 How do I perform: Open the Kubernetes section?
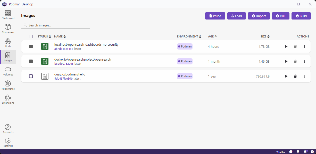[8, 85]
